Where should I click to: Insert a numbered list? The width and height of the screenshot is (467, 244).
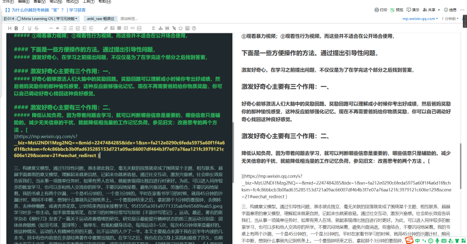[71, 28]
